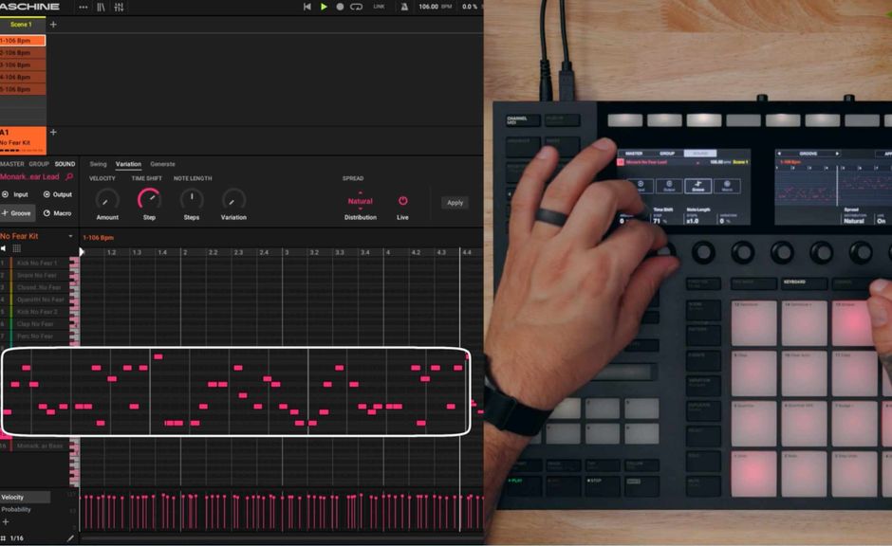Image resolution: width=892 pixels, height=546 pixels.
Task: Click the Record button in transport
Action: coord(340,7)
